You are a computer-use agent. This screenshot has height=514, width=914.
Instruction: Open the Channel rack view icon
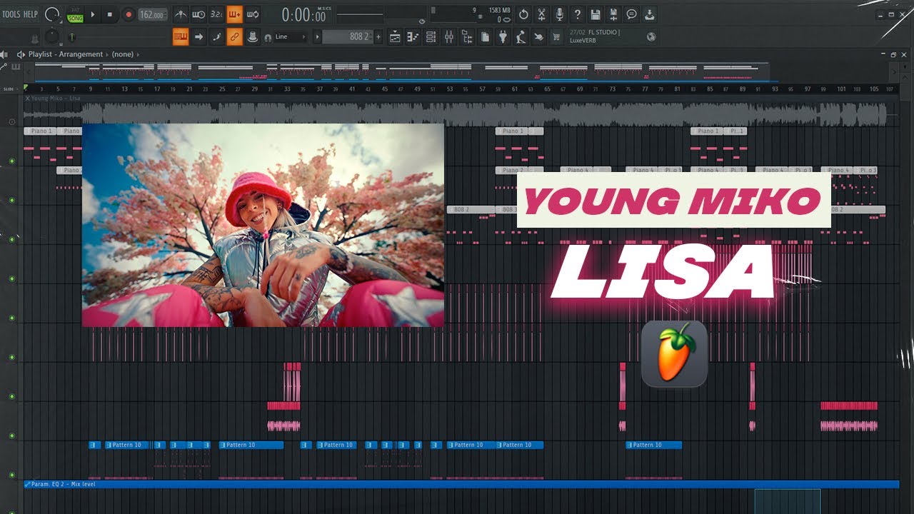431,37
